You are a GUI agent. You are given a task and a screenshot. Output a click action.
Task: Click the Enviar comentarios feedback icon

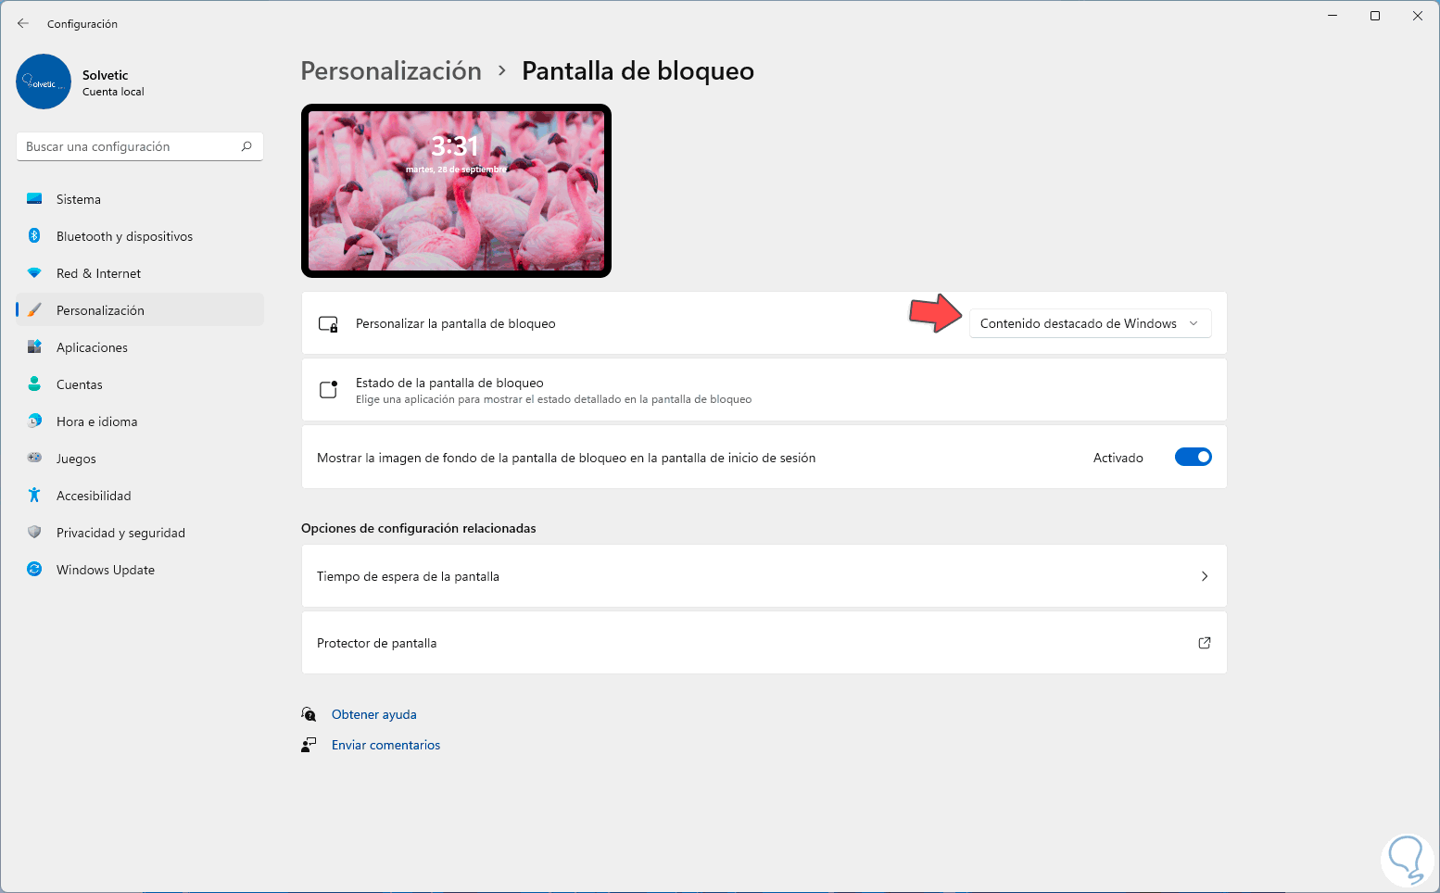(x=309, y=745)
